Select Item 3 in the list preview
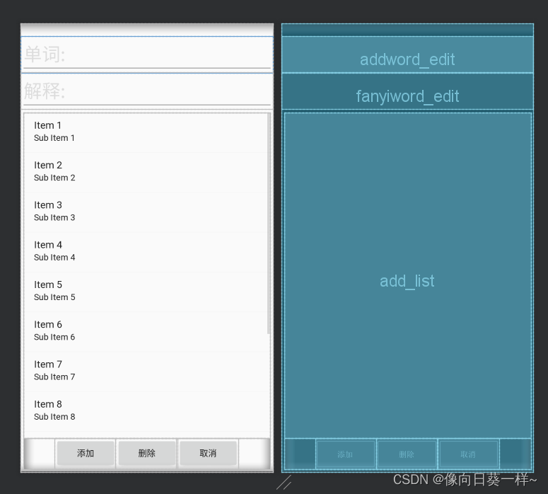The height and width of the screenshot is (494, 548). tap(145, 211)
